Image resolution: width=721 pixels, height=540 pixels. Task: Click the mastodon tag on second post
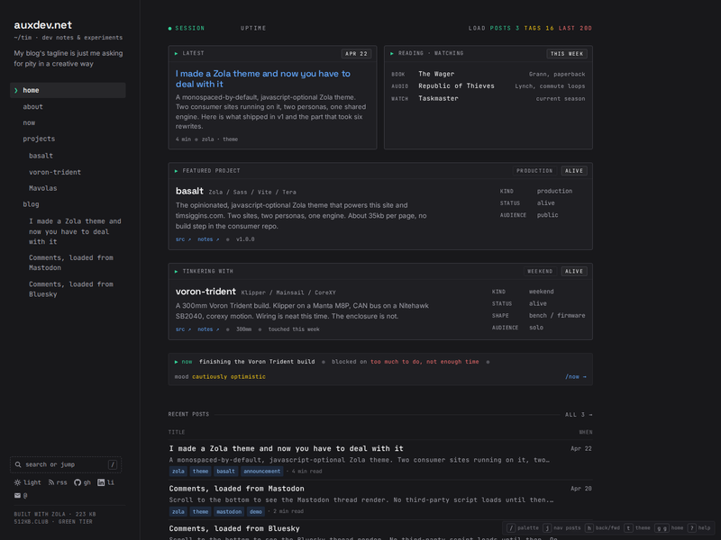tap(229, 511)
